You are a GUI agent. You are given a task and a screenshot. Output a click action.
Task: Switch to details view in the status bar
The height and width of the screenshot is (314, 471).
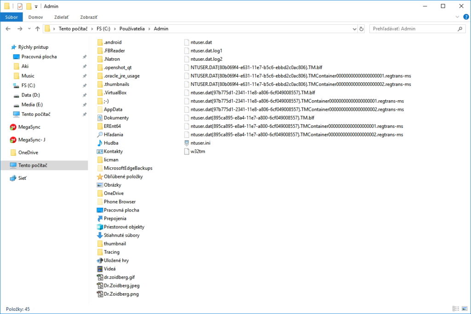click(x=455, y=309)
